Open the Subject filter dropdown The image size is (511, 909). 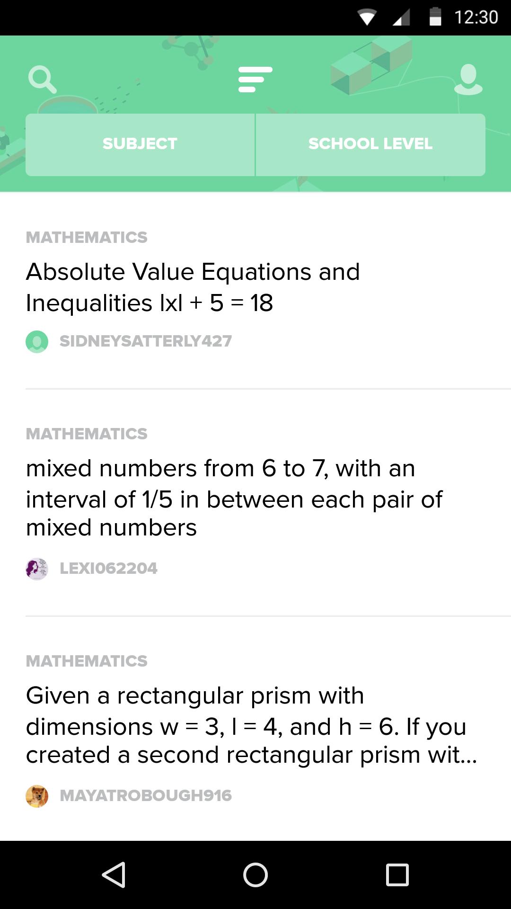point(140,144)
